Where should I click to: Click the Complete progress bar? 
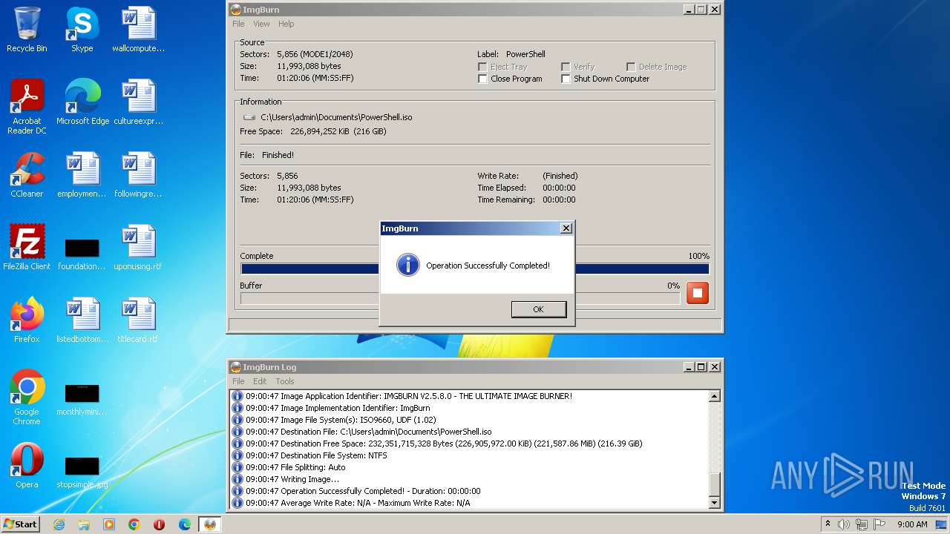coord(475,269)
